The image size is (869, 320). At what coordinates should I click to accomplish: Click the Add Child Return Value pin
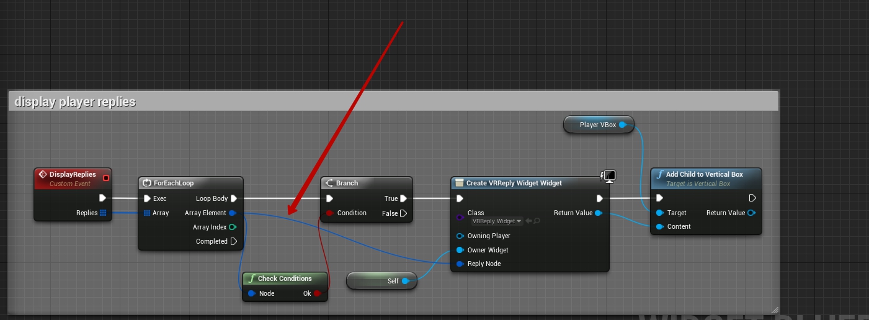(x=751, y=213)
